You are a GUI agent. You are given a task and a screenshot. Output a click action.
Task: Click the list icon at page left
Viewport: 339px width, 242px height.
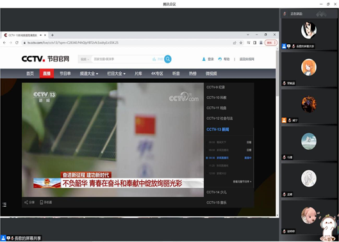click(4, 205)
